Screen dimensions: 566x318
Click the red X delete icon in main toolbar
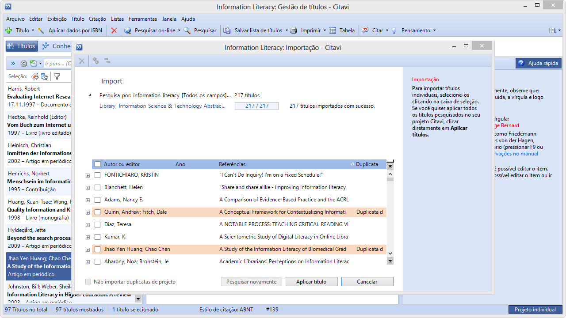114,30
